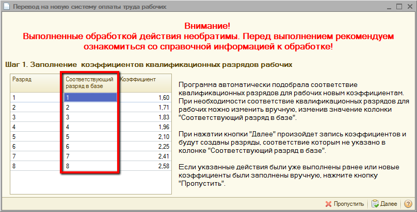This screenshot has width=417, height=212.
Task: Select the corresponding base grade cell with value 1
Action: [x=90, y=97]
